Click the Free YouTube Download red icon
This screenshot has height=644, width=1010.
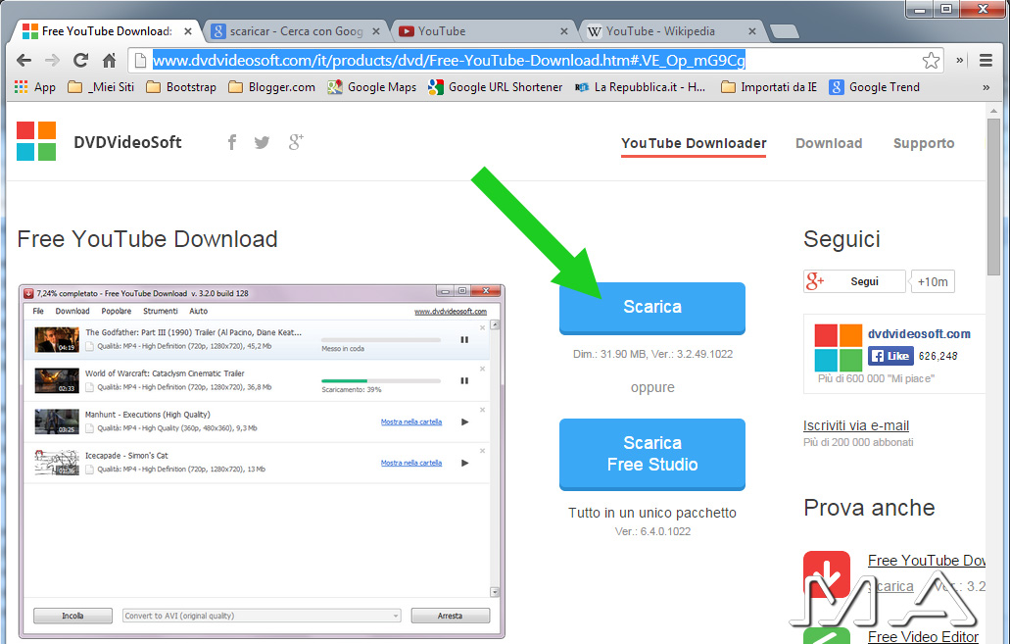(827, 572)
